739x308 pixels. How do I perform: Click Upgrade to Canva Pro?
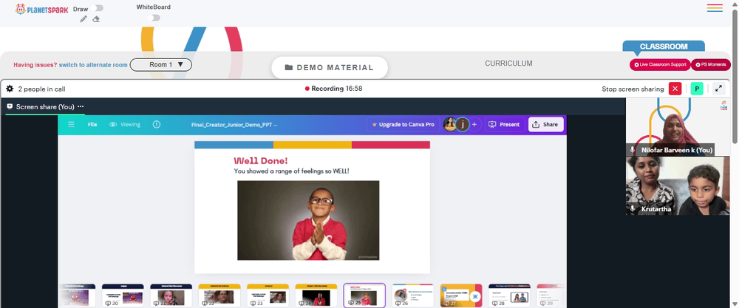(x=403, y=124)
